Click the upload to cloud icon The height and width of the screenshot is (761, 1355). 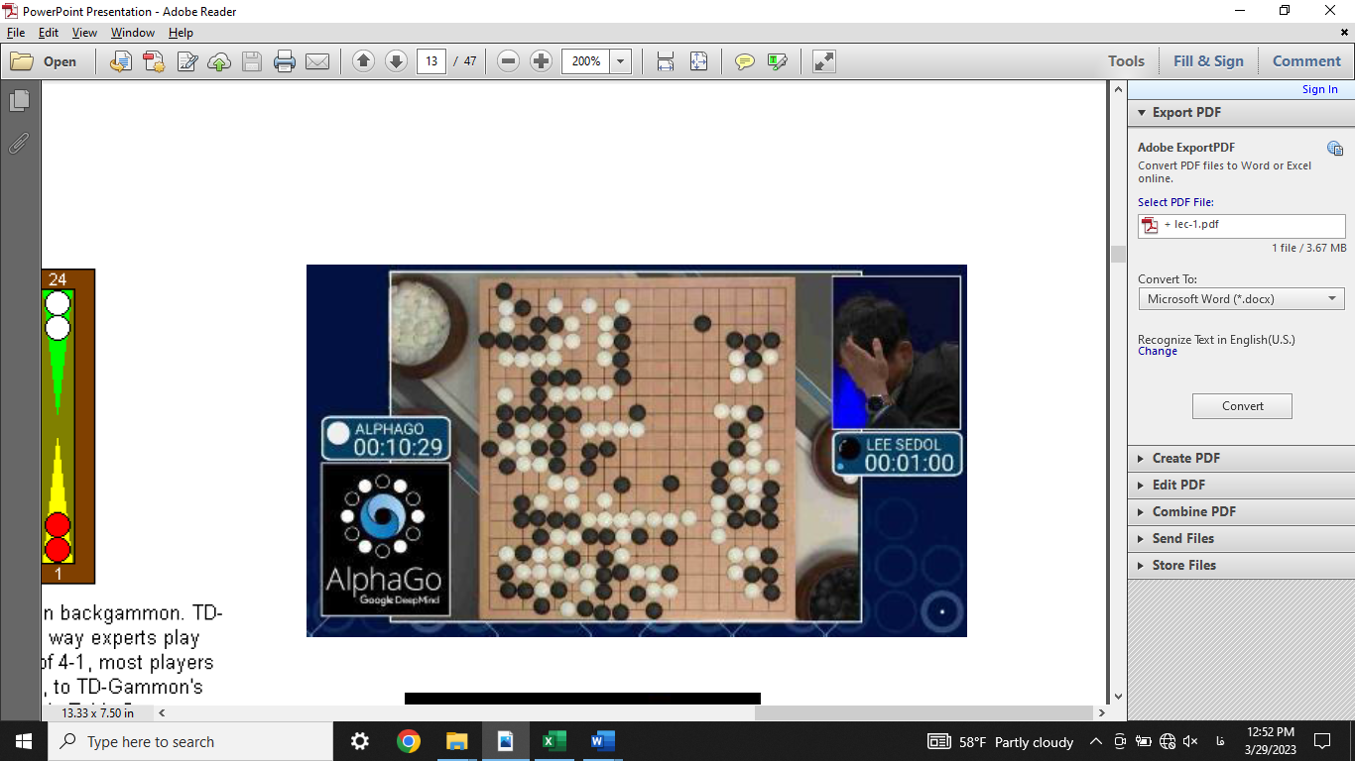click(x=219, y=61)
